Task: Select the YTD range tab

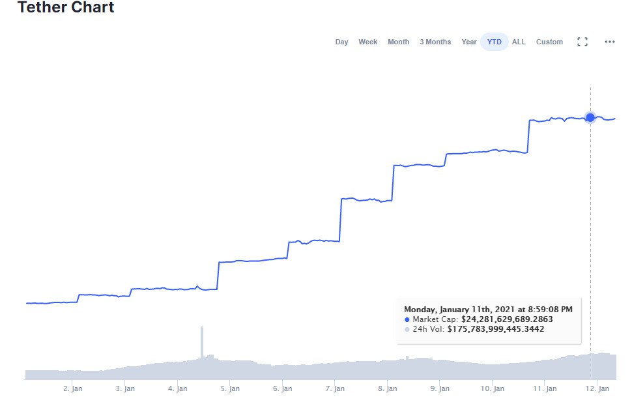Action: [494, 42]
